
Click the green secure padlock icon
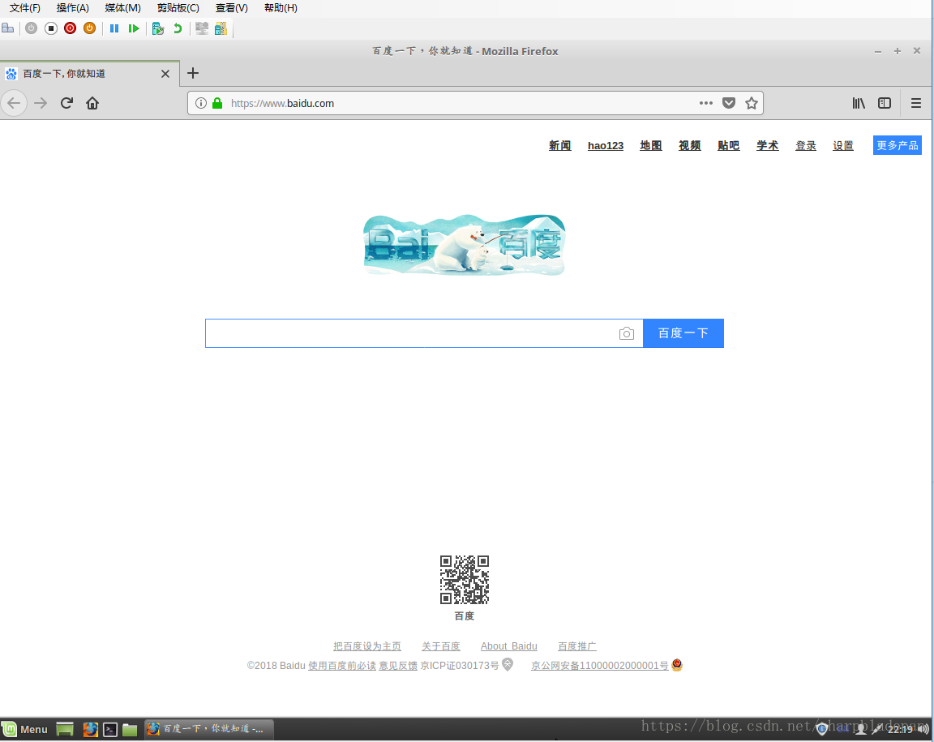coord(217,103)
